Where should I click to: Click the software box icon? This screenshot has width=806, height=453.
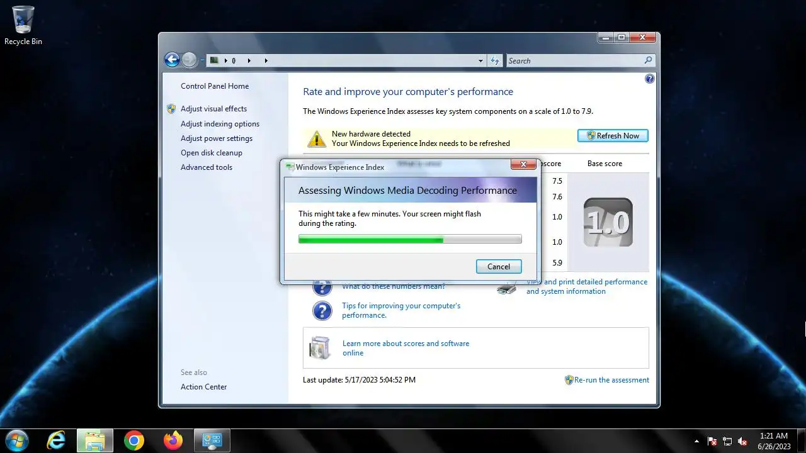click(320, 347)
